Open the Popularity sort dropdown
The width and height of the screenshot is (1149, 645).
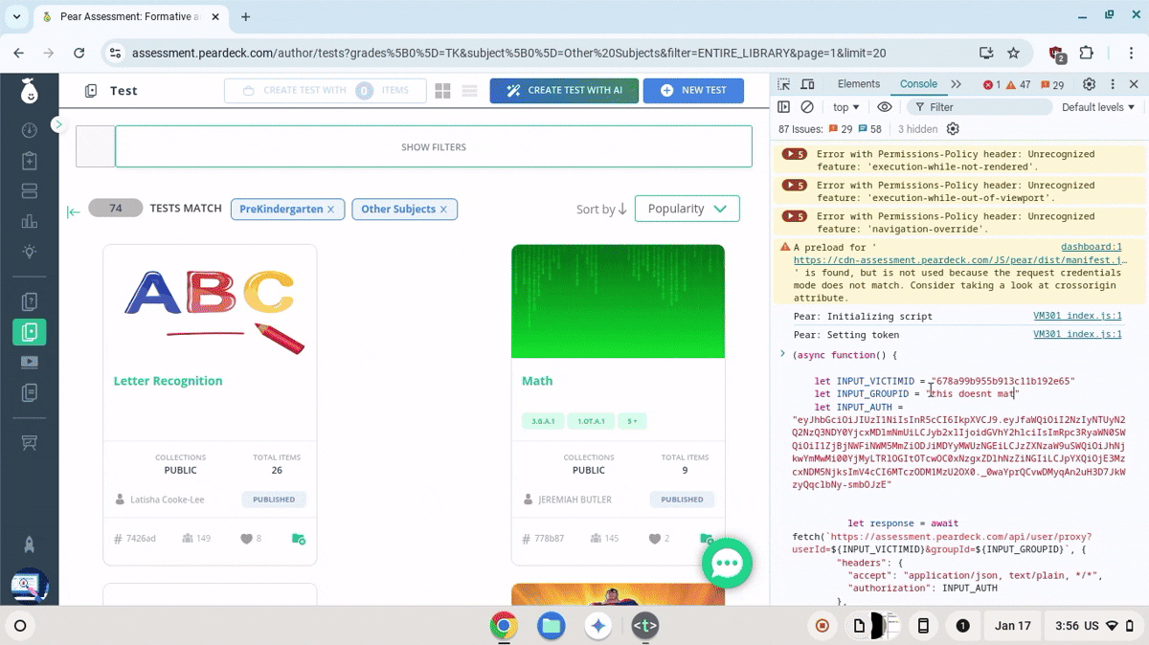point(687,209)
